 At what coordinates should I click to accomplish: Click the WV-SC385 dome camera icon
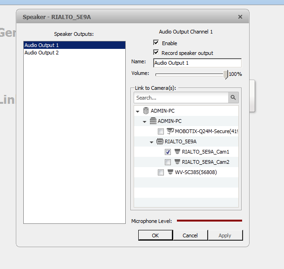click(170, 172)
